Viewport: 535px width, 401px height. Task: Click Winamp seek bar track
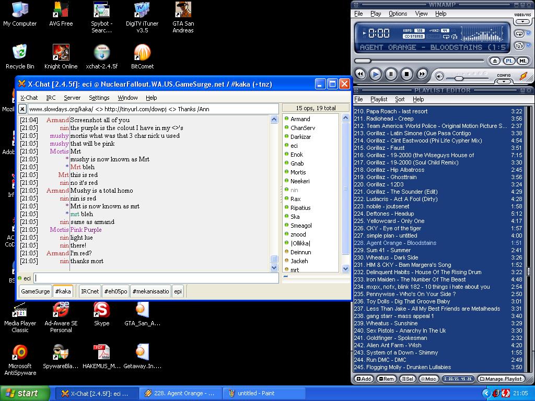point(419,61)
